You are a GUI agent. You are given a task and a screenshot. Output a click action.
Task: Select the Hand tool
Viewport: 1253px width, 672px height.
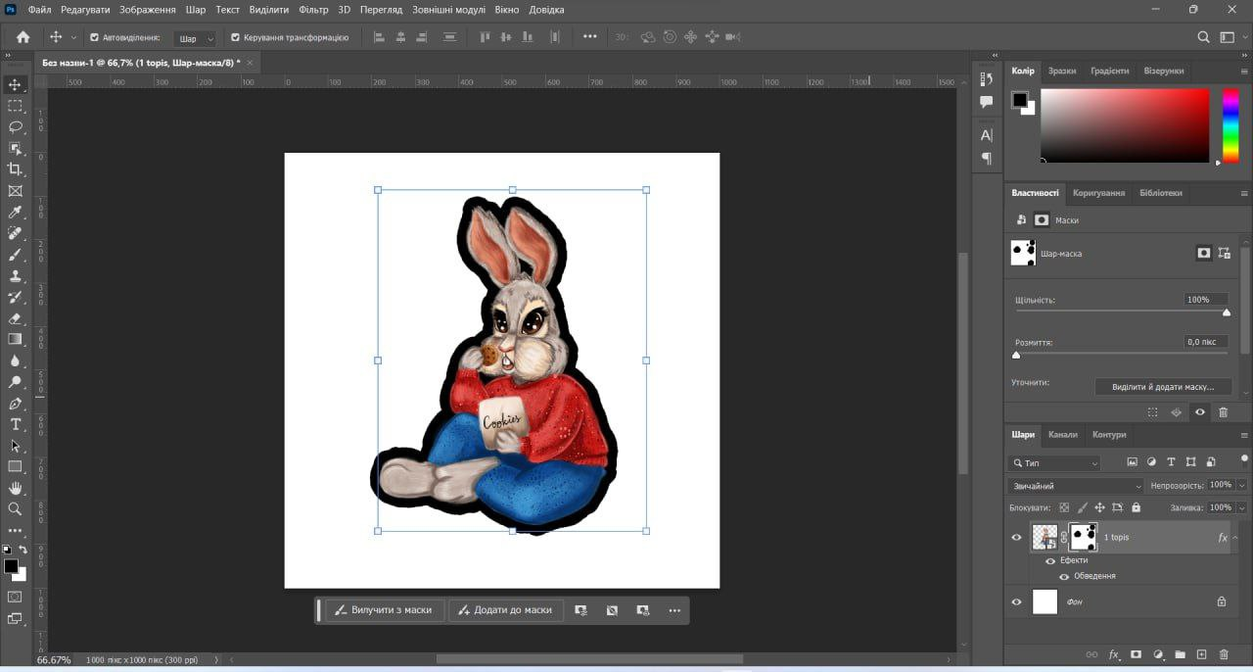pos(15,488)
